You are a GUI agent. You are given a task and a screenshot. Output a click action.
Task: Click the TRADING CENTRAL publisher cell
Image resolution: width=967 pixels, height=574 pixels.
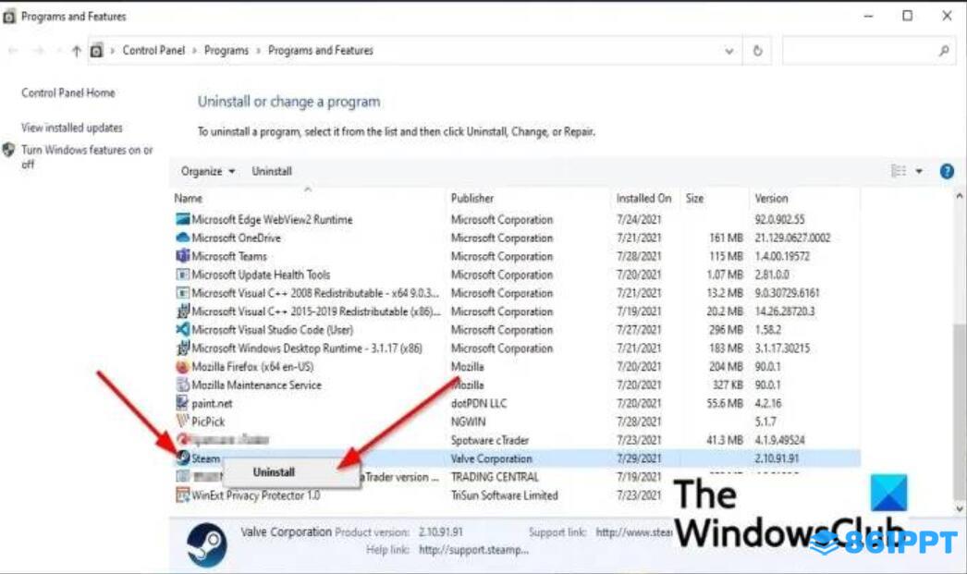pos(495,477)
